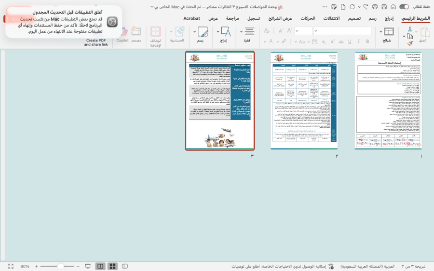Click the Fit to Window icon
The image size is (434, 271).
click(x=11, y=266)
